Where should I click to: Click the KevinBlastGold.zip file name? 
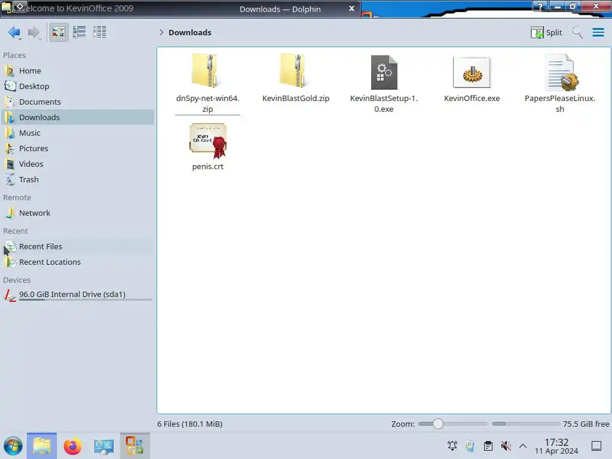[x=295, y=99]
